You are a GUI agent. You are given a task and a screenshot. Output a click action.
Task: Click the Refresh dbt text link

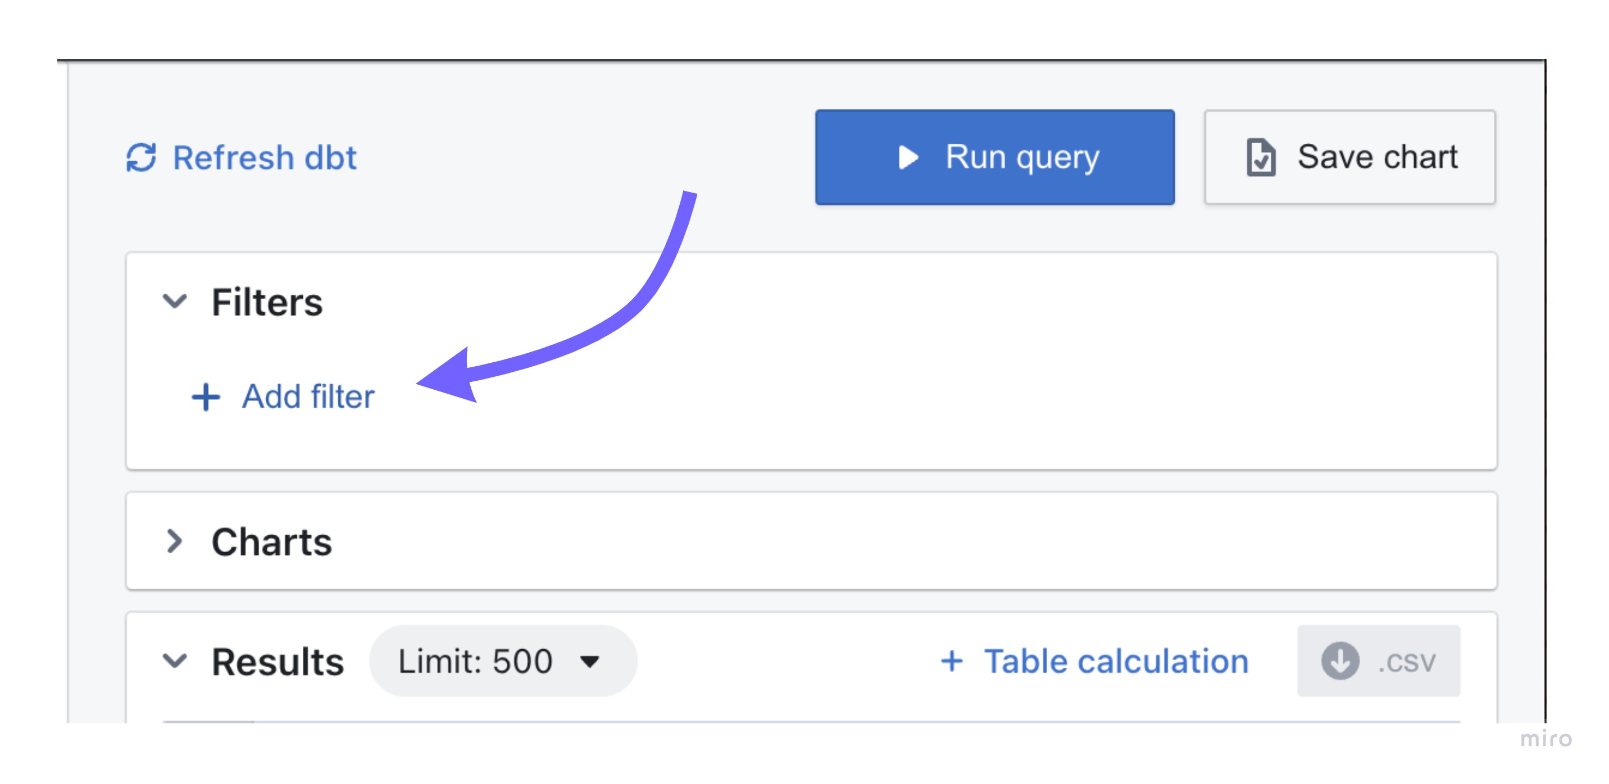pos(264,157)
